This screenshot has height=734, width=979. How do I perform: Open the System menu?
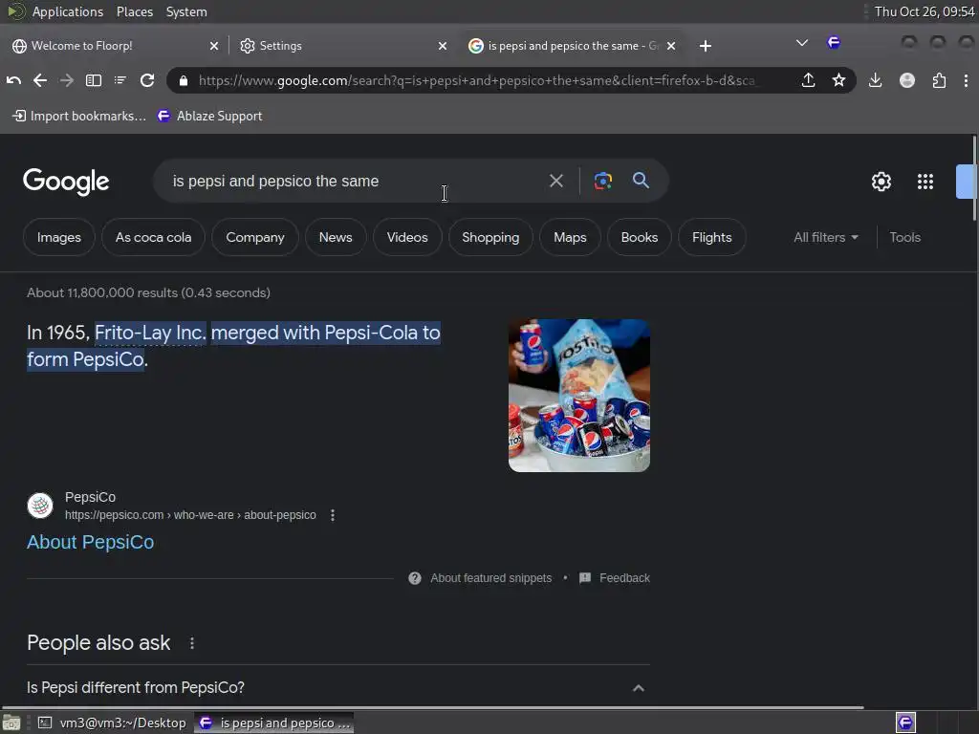tap(186, 11)
